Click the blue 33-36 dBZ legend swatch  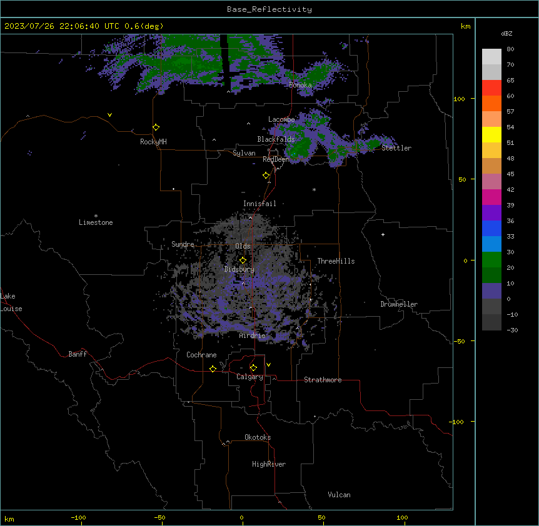491,228
